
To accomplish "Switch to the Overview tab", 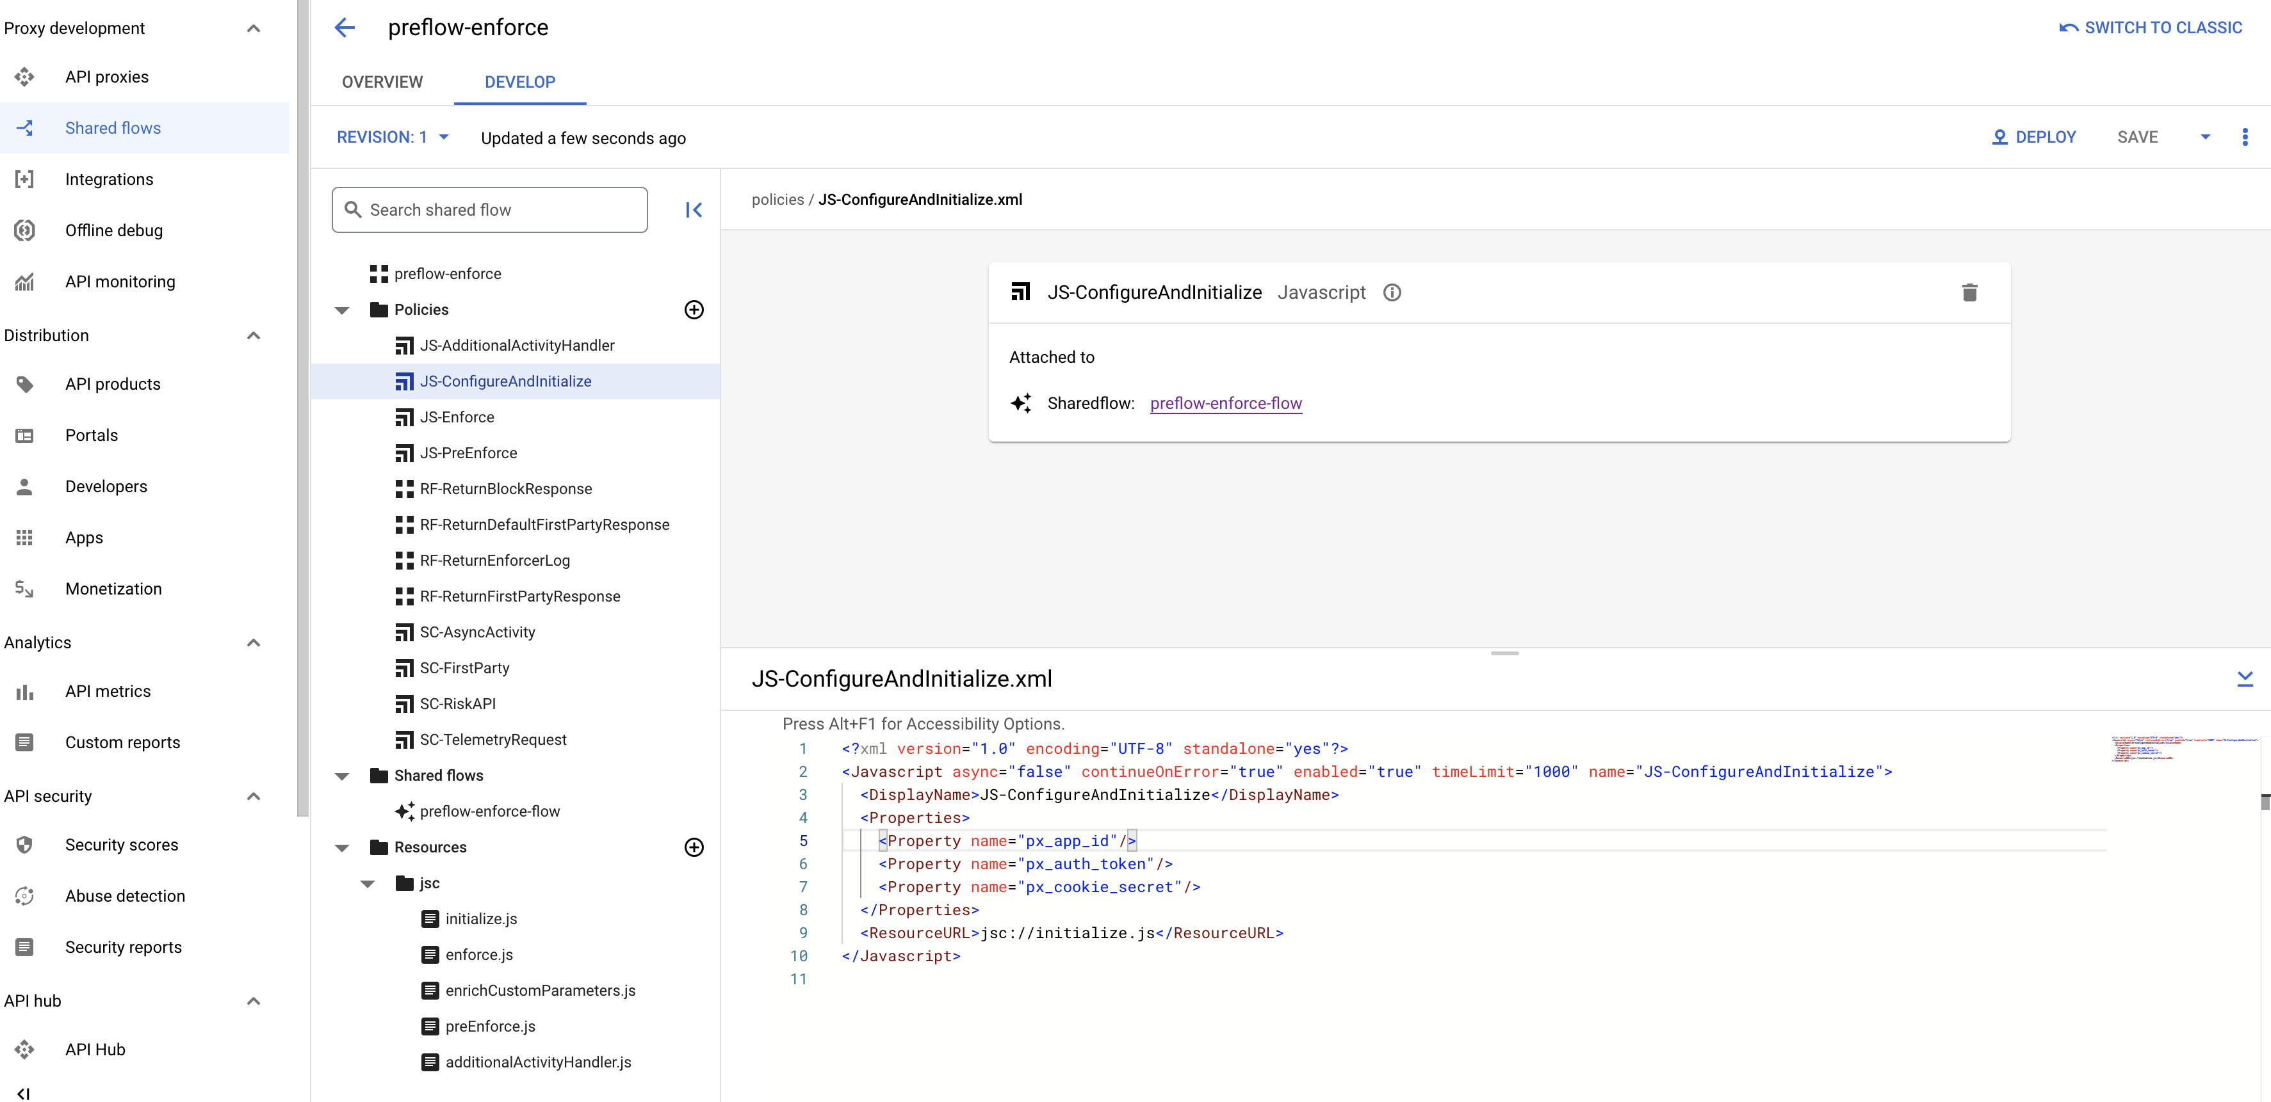I will pos(382,82).
